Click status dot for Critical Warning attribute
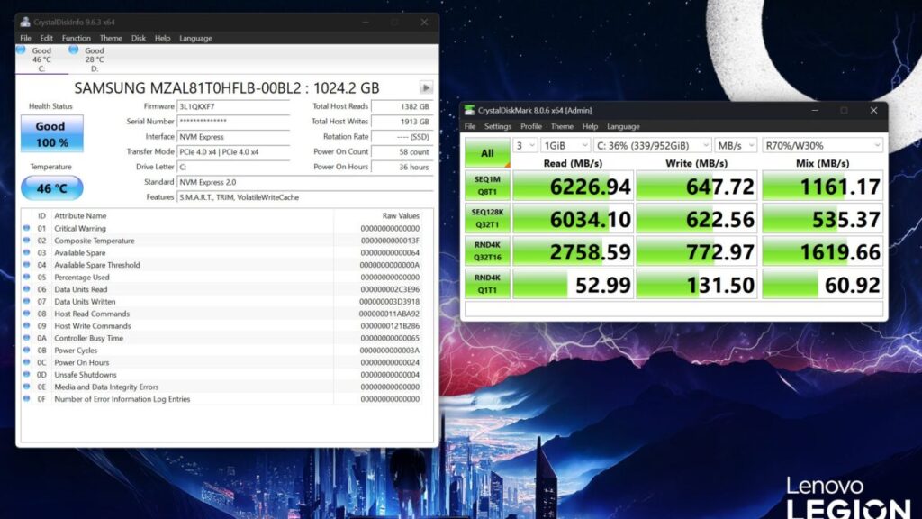Viewport: 922px width, 519px height. (x=26, y=228)
